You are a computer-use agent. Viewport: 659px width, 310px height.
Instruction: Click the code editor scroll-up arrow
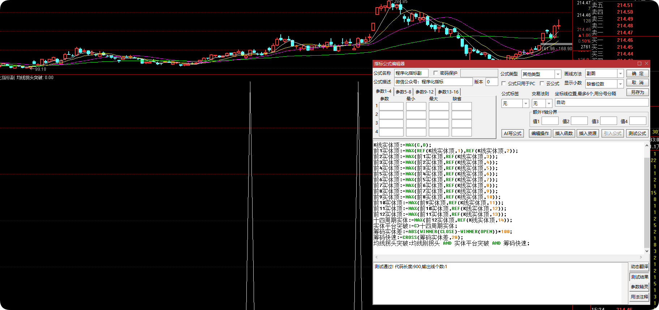tap(647, 145)
